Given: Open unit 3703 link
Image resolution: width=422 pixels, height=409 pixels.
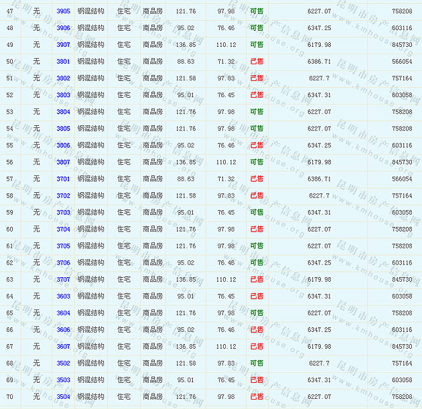Looking at the screenshot, I should [63, 212].
